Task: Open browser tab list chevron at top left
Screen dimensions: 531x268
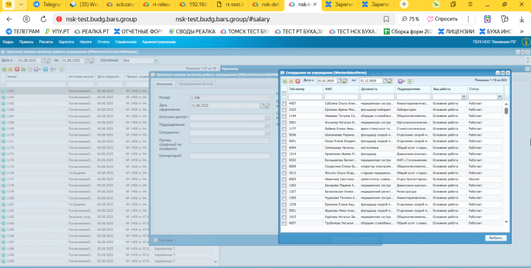Action: pyautogui.click(x=21, y=4)
